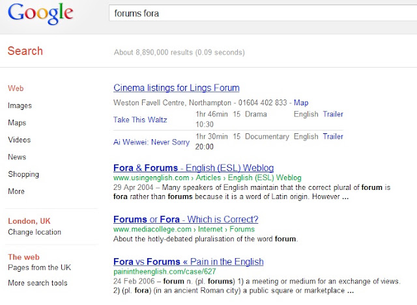Open Fora & Forums English (ESL) Weblog result

pyautogui.click(x=194, y=168)
